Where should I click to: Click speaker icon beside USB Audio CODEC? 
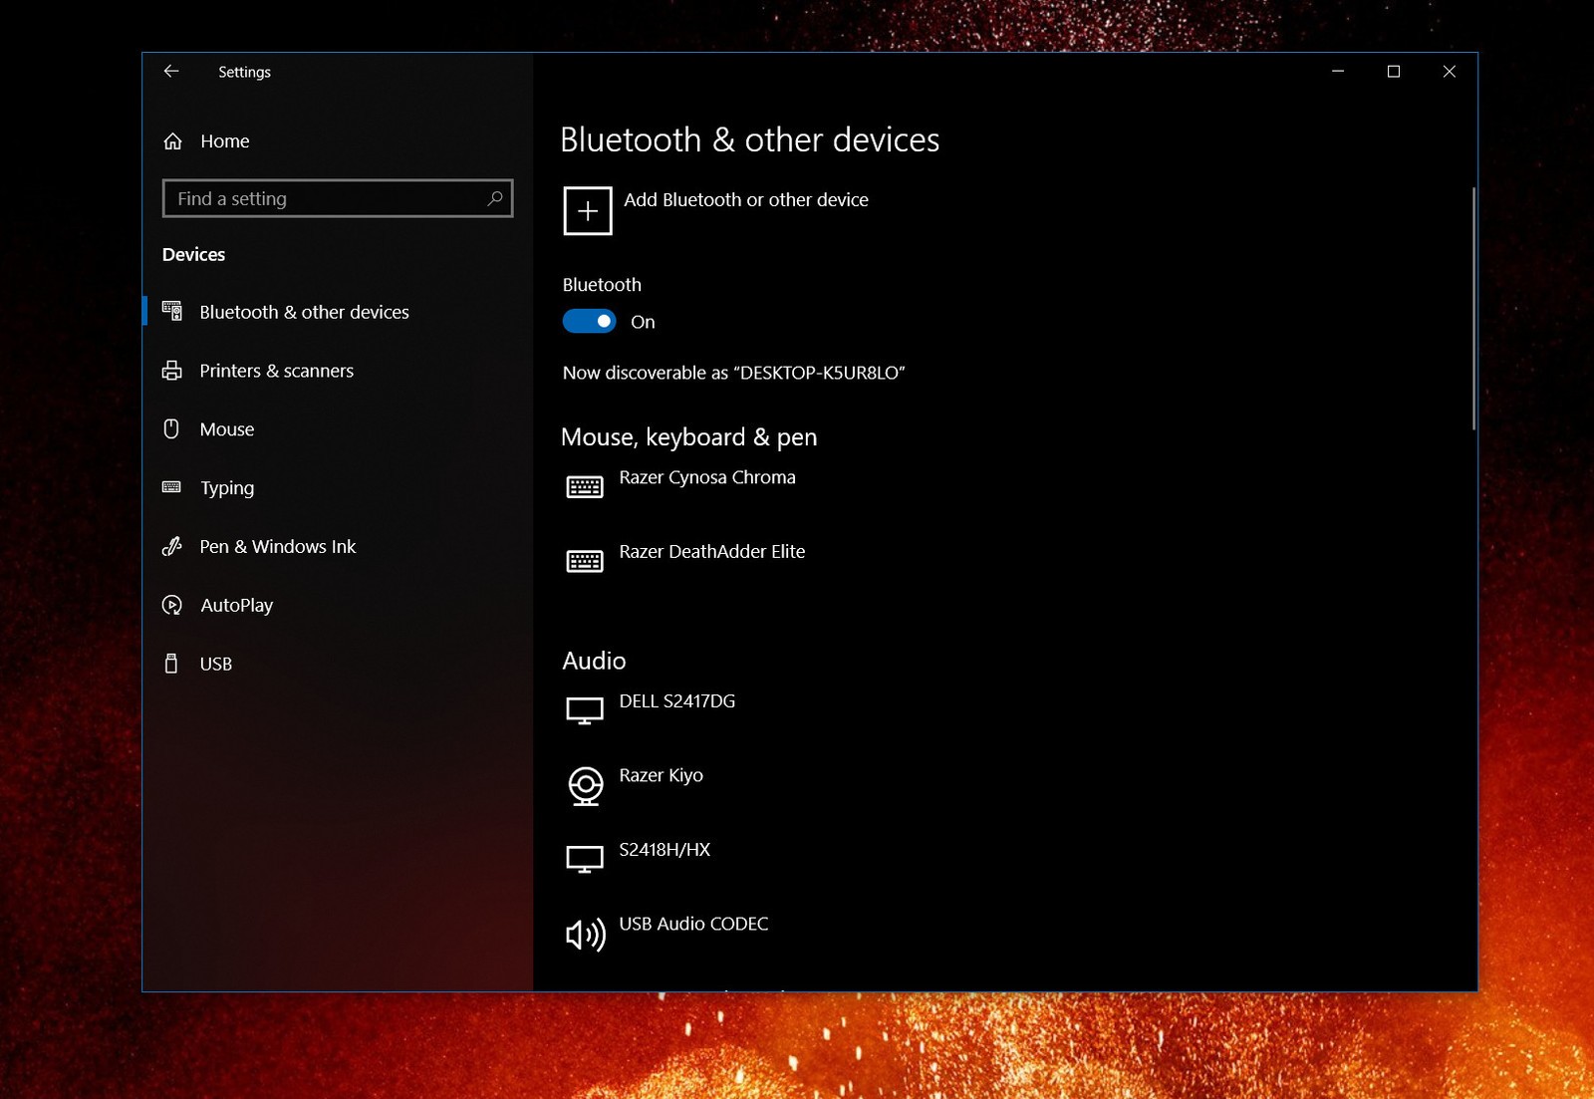[x=586, y=935]
